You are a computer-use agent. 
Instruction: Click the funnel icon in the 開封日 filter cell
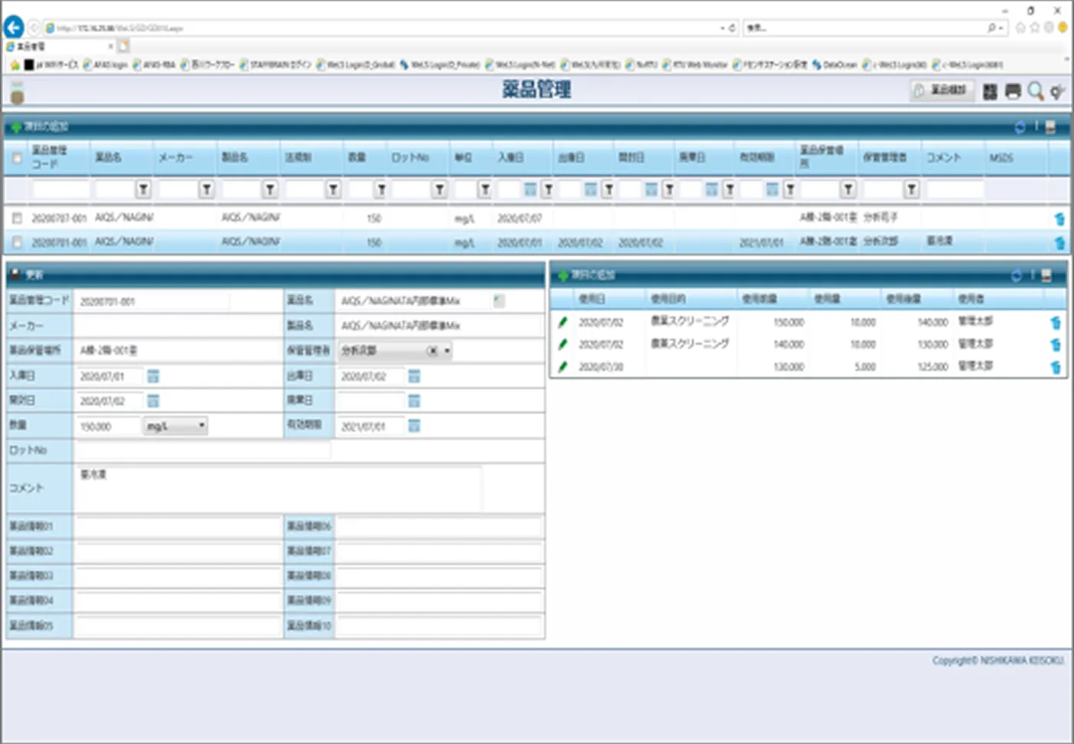click(x=669, y=189)
